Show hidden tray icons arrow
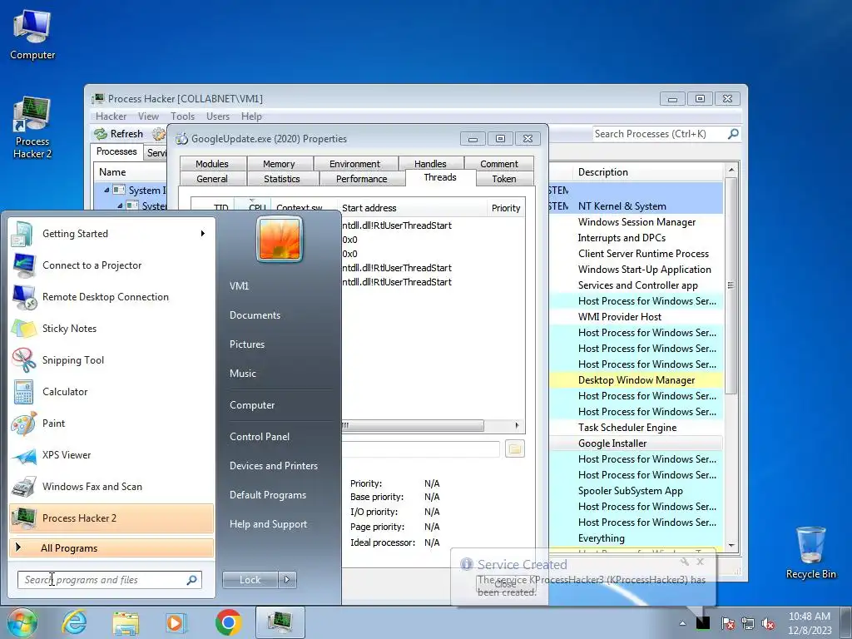 [682, 624]
